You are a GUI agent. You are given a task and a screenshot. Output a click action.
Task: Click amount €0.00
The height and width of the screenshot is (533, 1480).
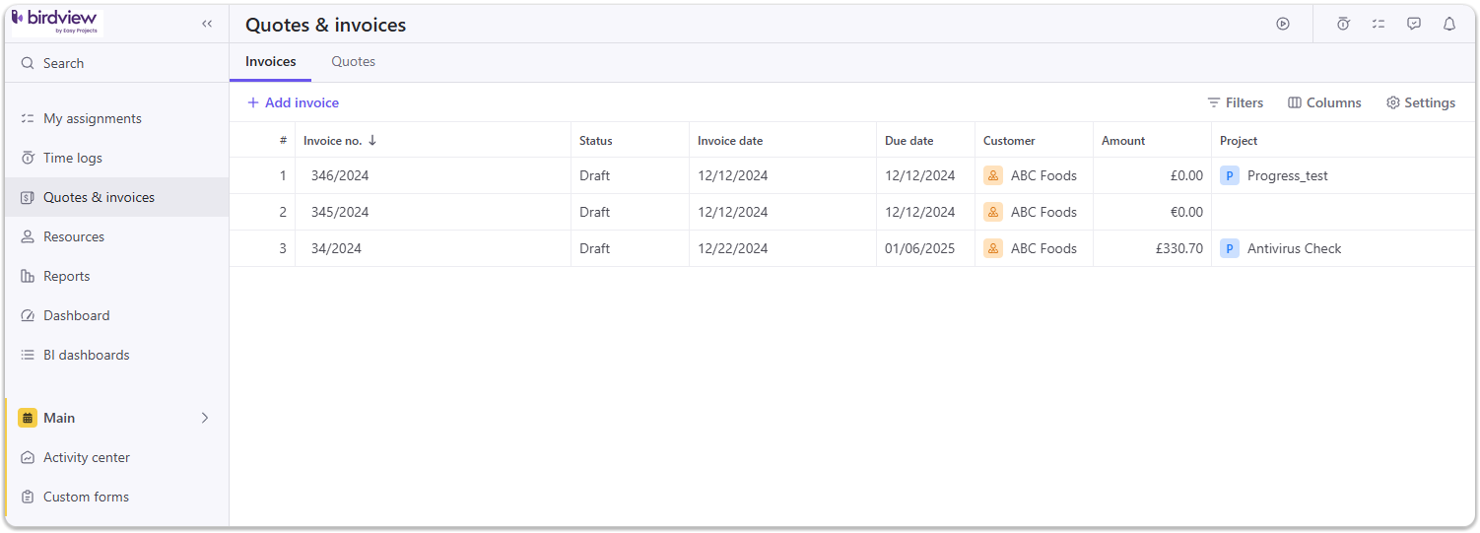[1186, 212]
